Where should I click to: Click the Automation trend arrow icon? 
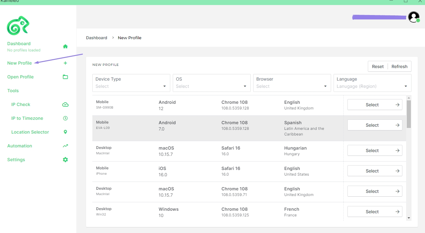coord(65,146)
